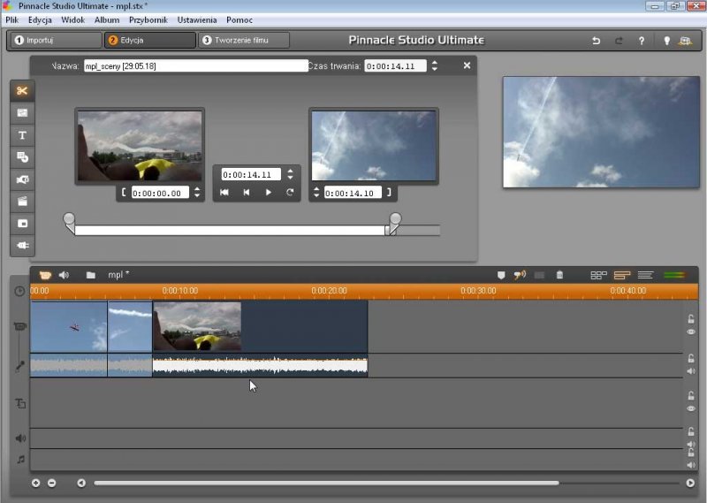Switch timeline to storyboard view
The height and width of the screenshot is (503, 707).
599,275
